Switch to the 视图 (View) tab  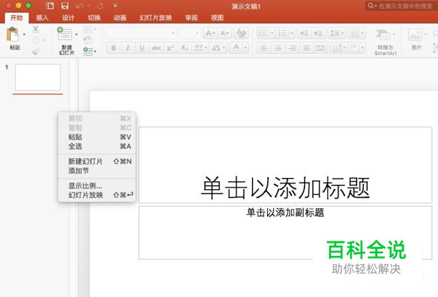(217, 18)
